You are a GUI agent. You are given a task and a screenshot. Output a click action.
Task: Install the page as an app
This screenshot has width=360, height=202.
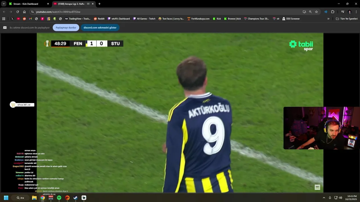pos(304,12)
